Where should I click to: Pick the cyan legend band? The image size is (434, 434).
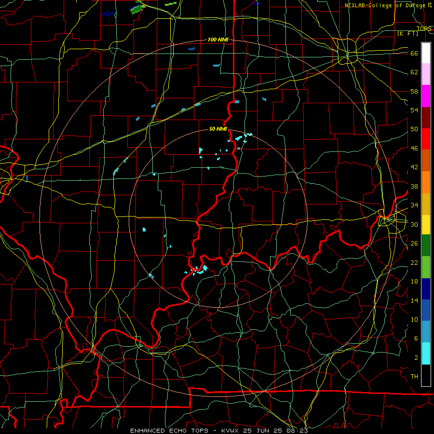pyautogui.click(x=426, y=353)
